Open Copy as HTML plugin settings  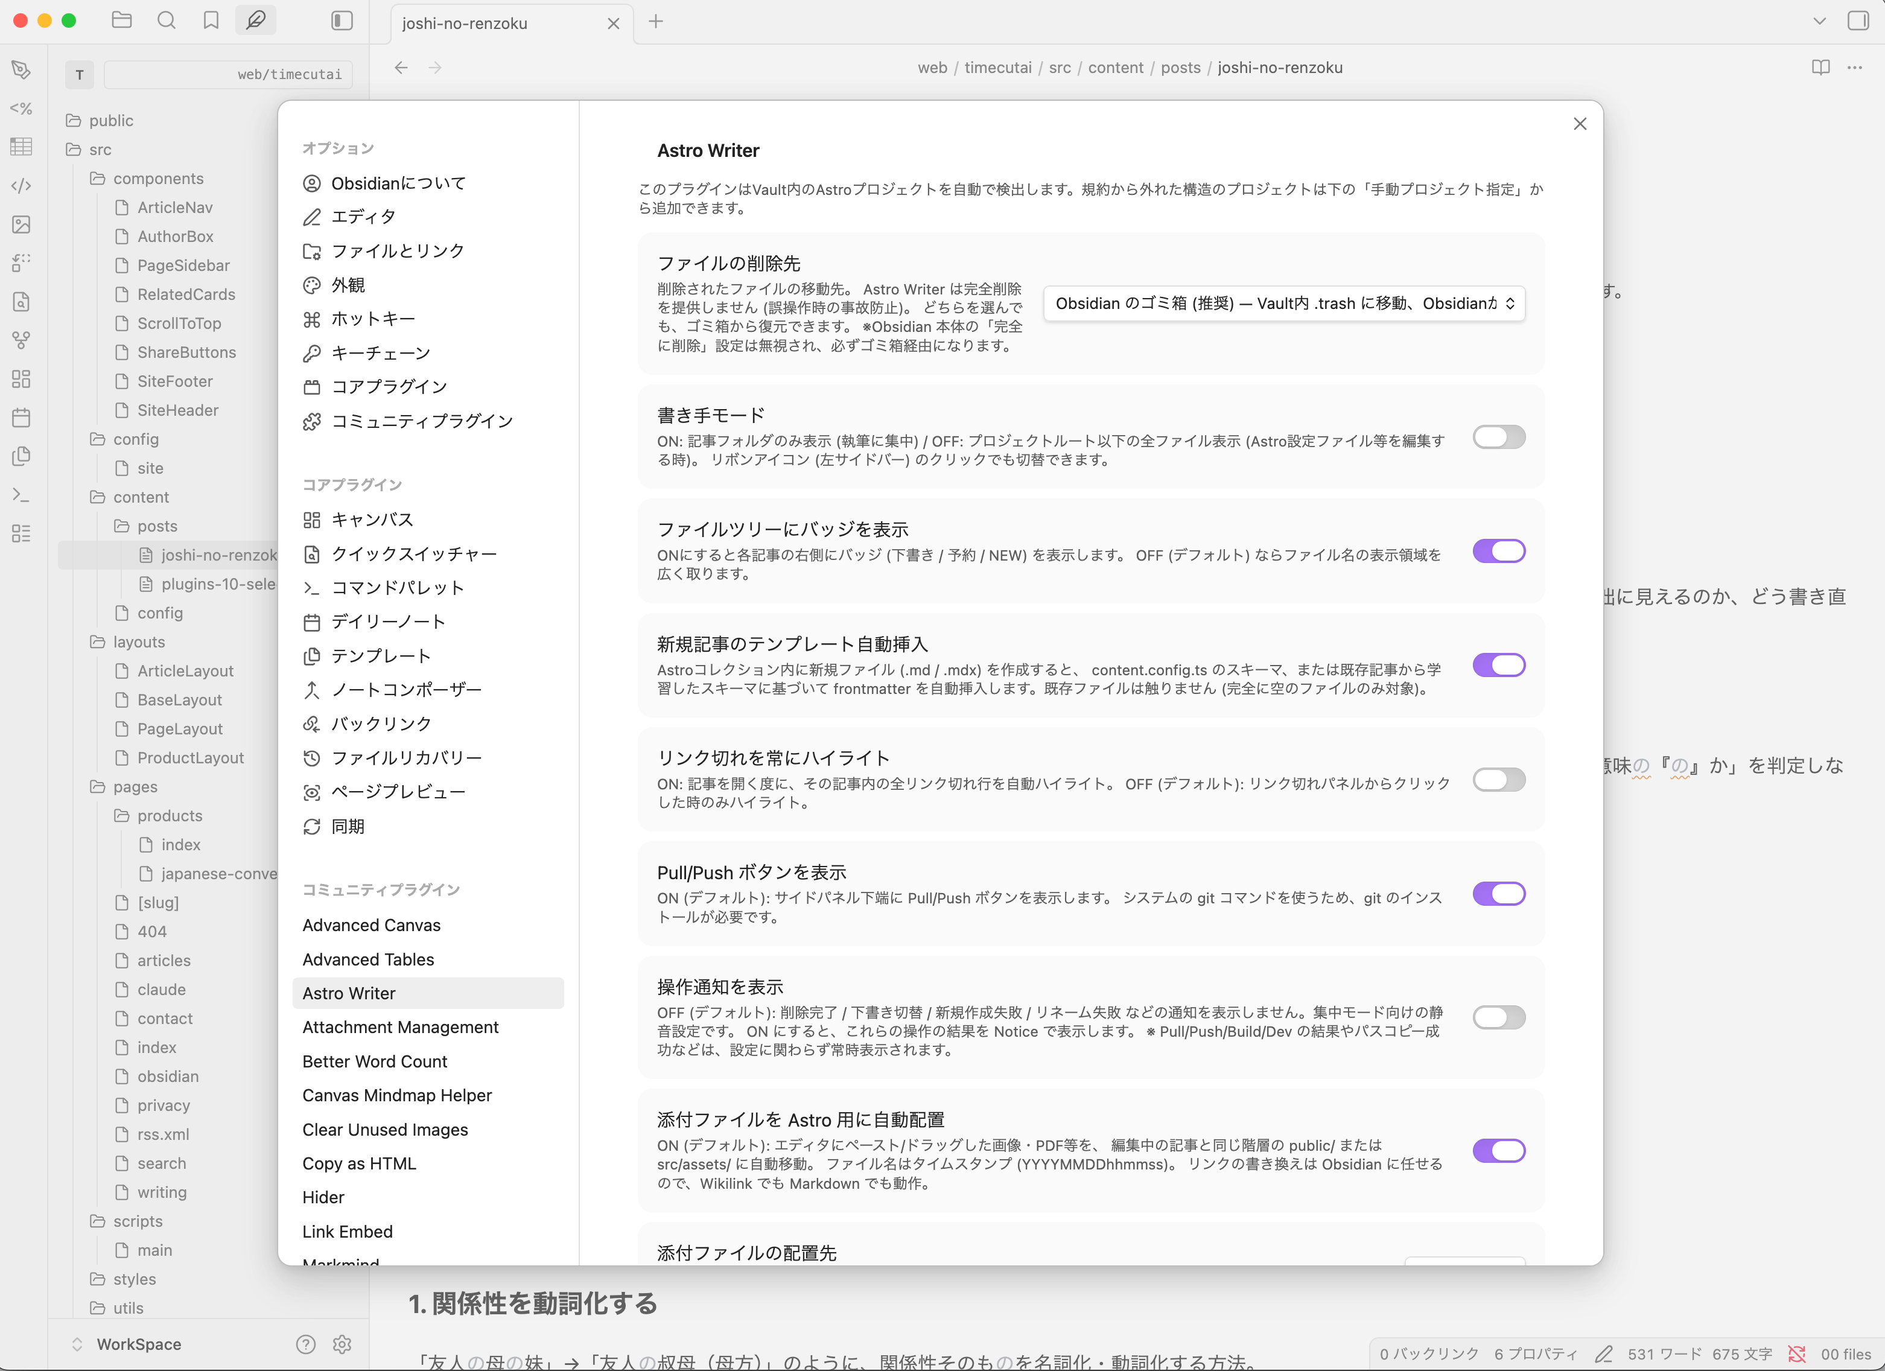428,1164
